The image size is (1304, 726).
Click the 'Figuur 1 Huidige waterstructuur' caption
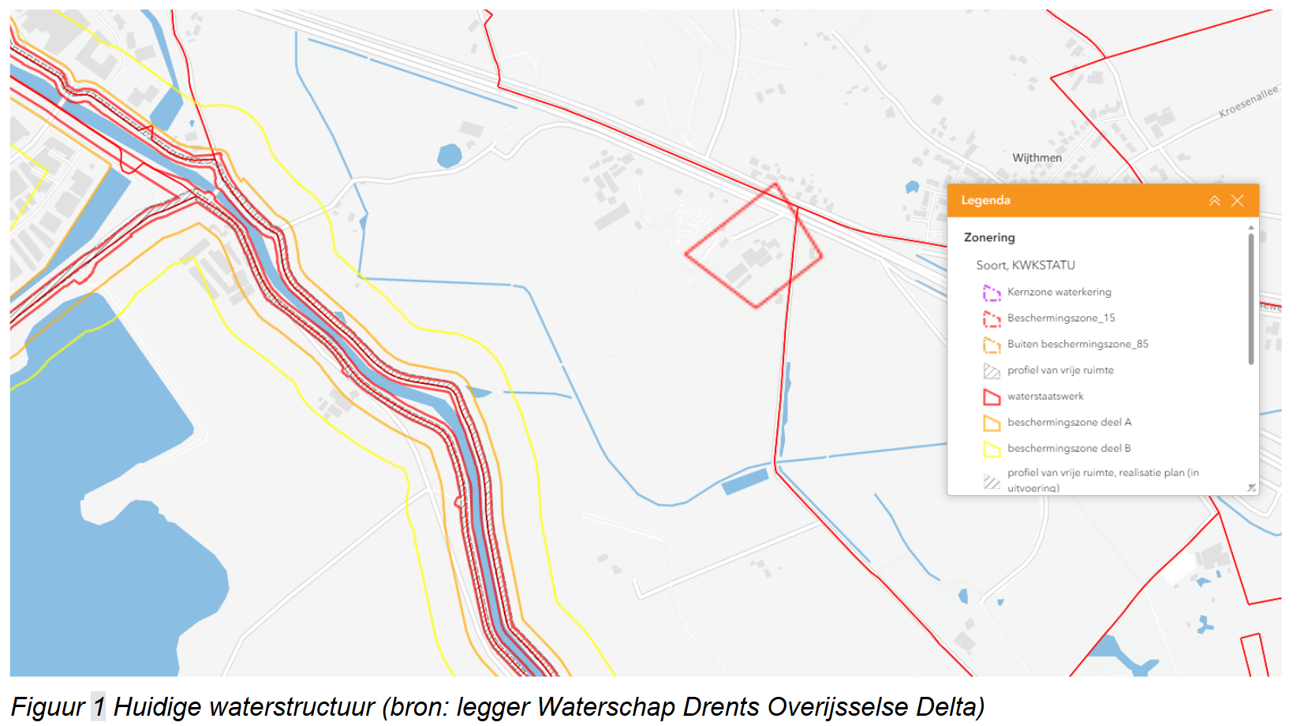(498, 706)
